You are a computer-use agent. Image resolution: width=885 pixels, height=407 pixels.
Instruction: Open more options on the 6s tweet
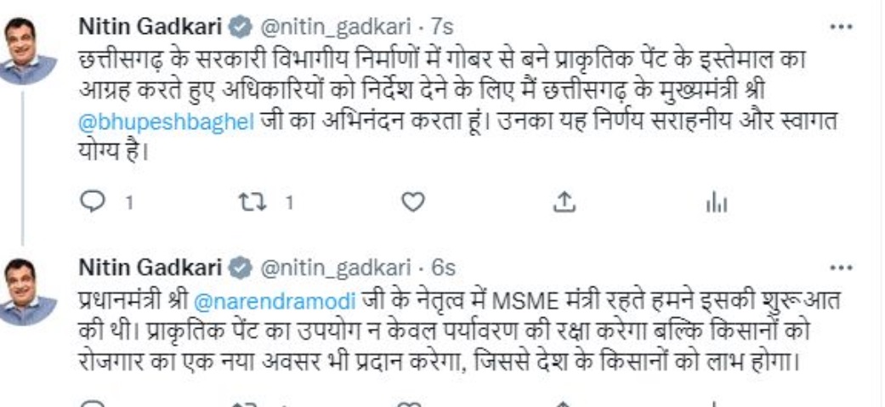coord(841,269)
